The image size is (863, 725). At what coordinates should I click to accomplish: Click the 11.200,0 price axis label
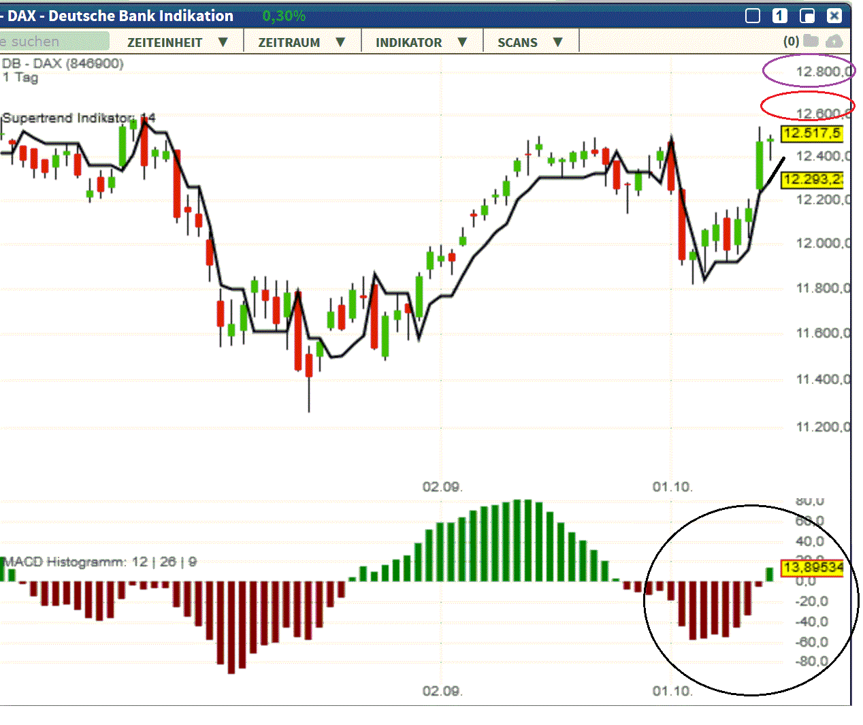coord(823,427)
